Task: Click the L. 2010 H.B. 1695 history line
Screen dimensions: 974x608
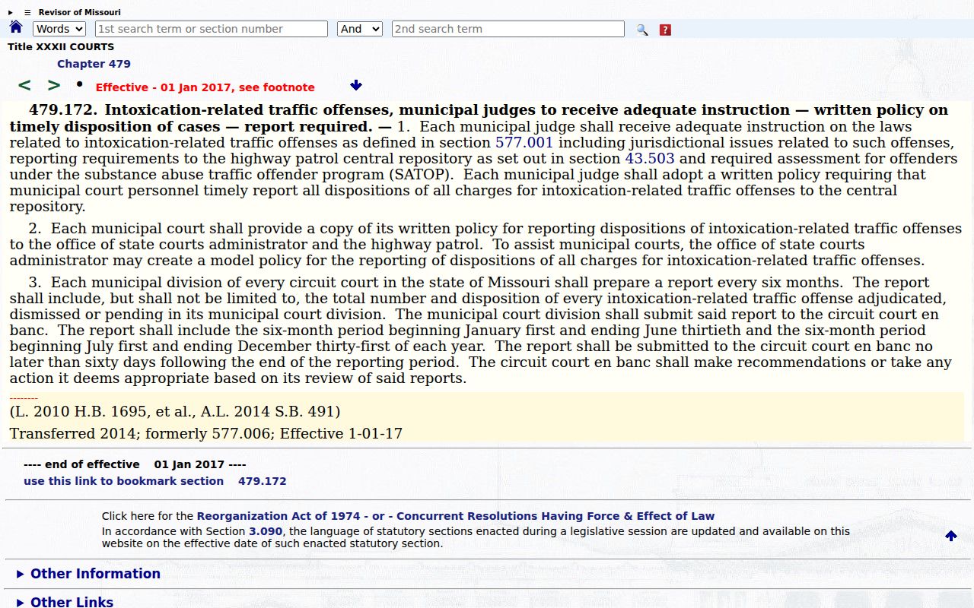Action: click(175, 411)
